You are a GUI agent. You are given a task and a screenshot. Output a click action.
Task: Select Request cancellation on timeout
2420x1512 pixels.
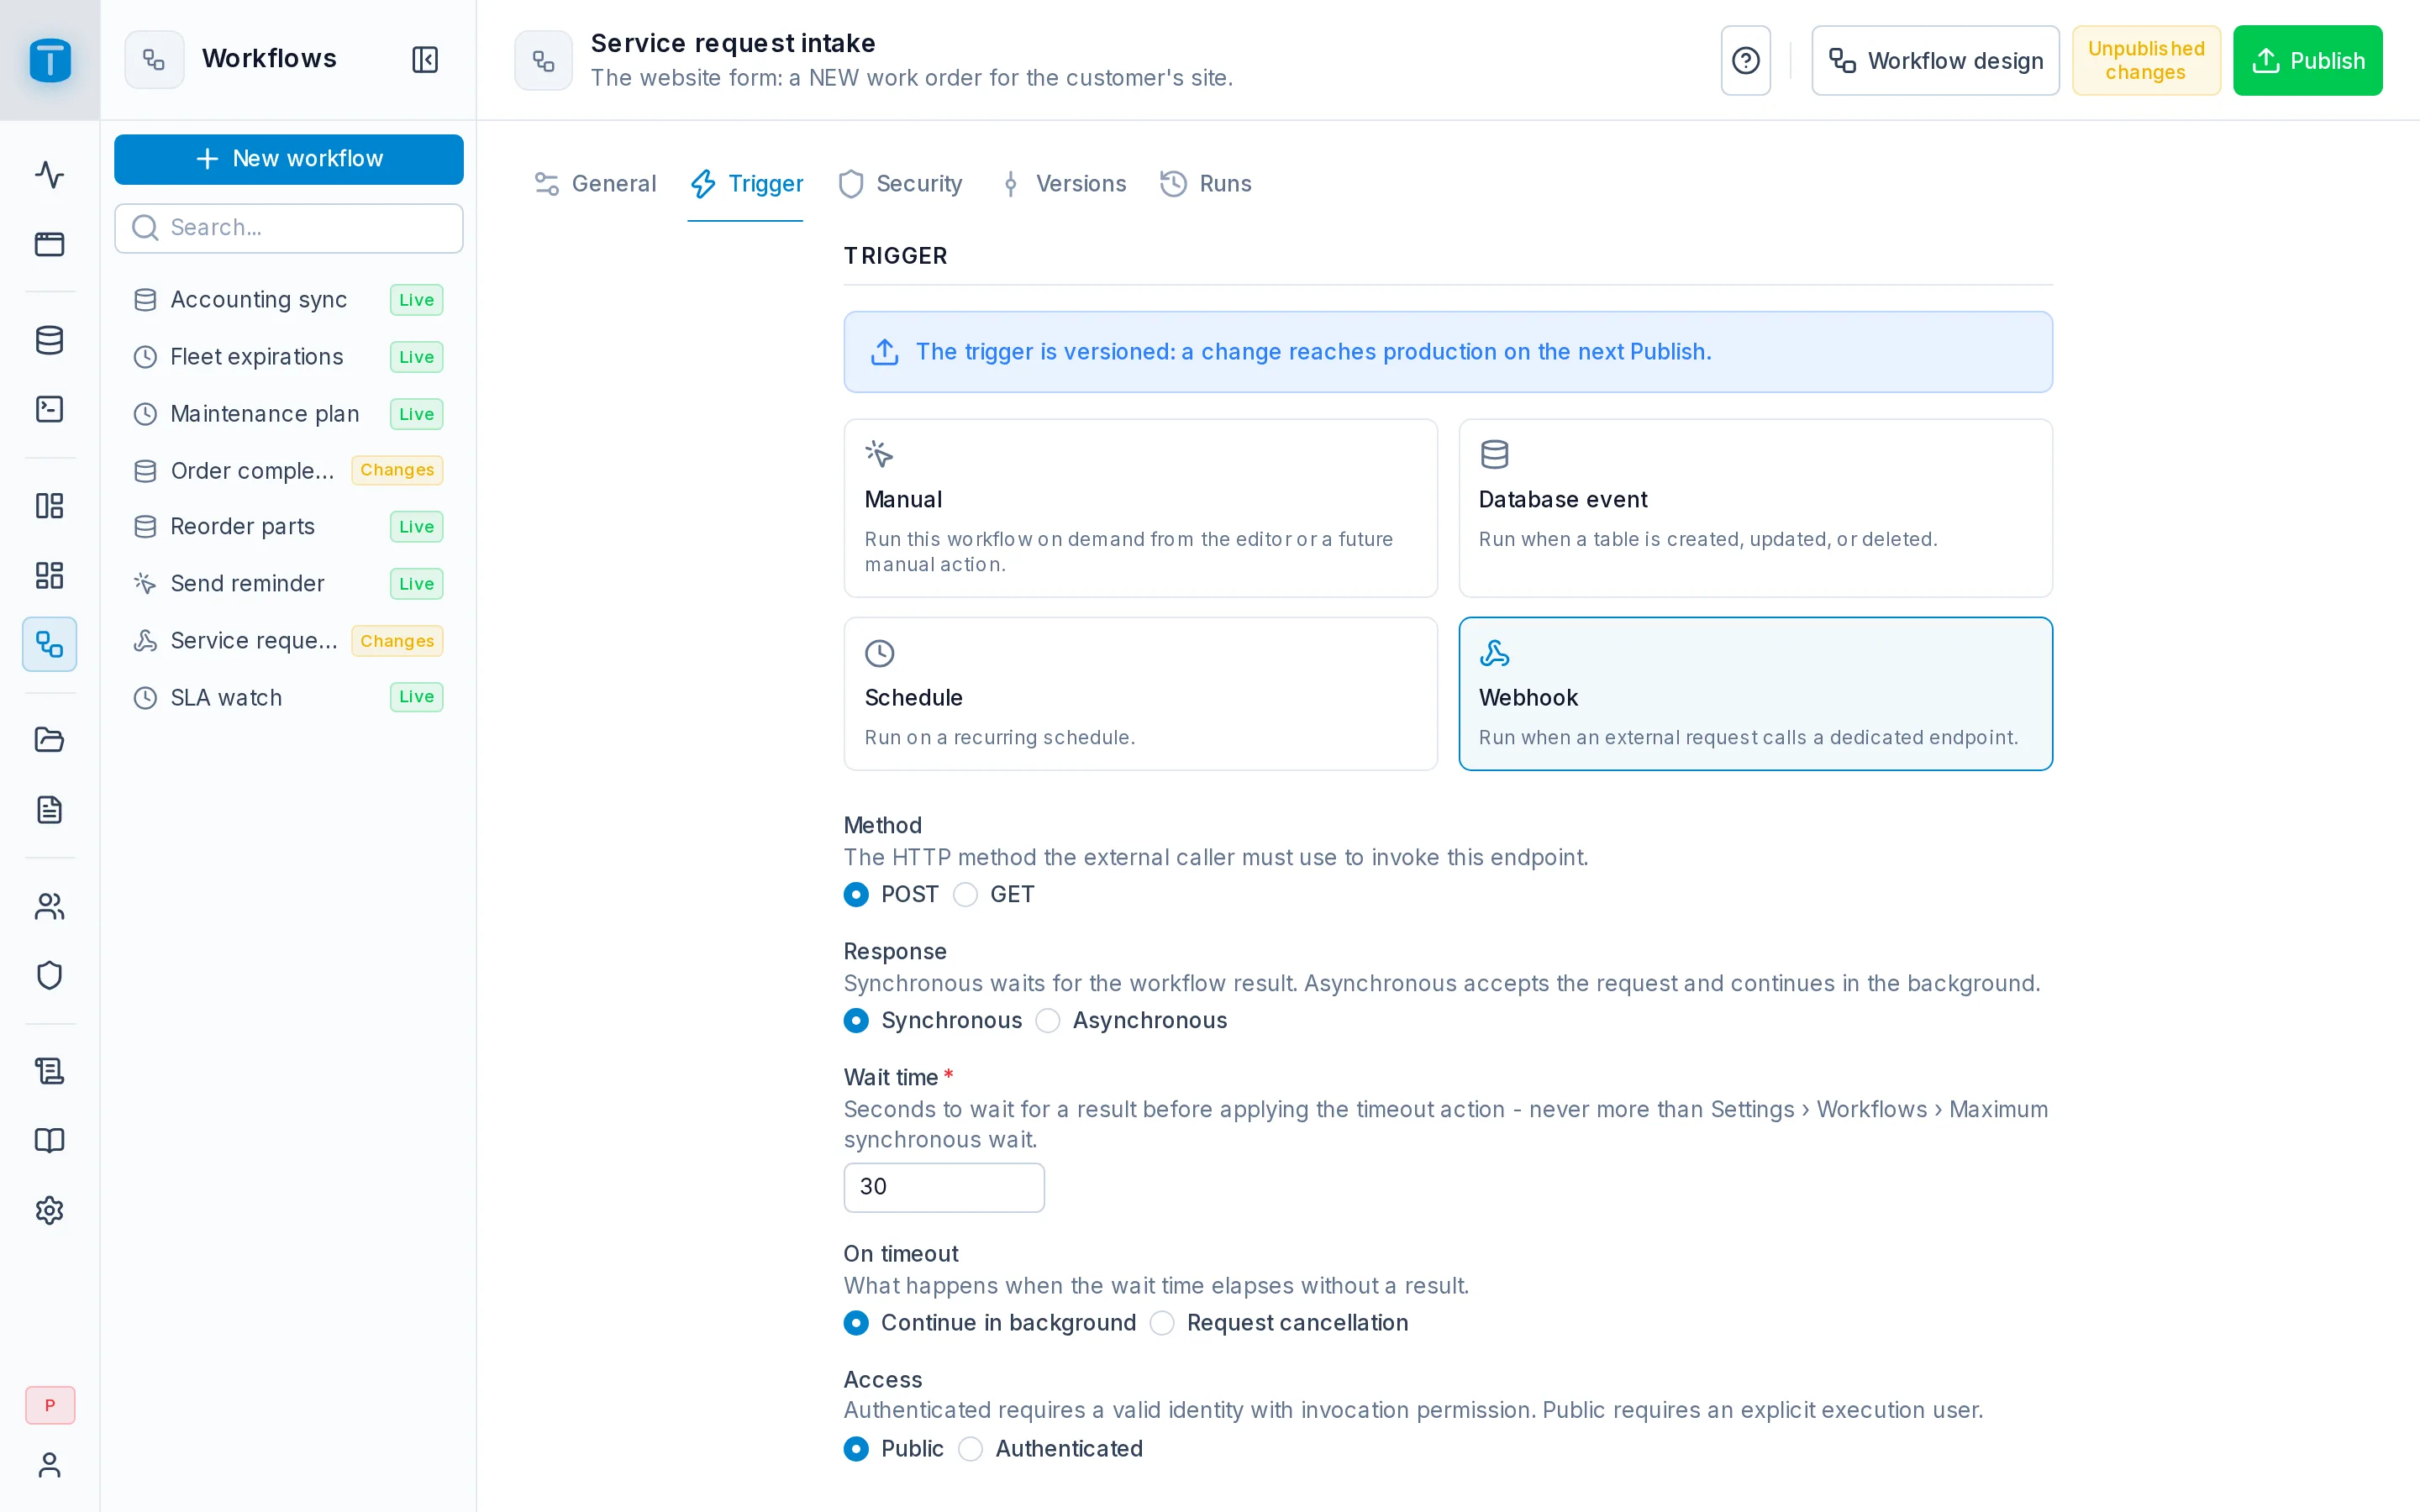tap(1162, 1323)
